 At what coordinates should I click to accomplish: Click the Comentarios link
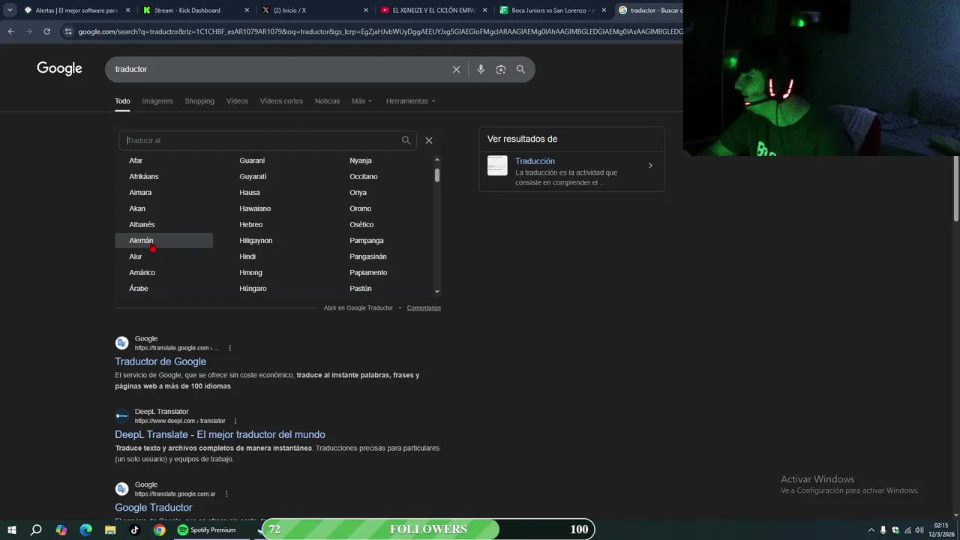point(424,308)
